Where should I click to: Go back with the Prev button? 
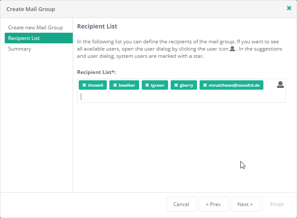tap(214, 204)
